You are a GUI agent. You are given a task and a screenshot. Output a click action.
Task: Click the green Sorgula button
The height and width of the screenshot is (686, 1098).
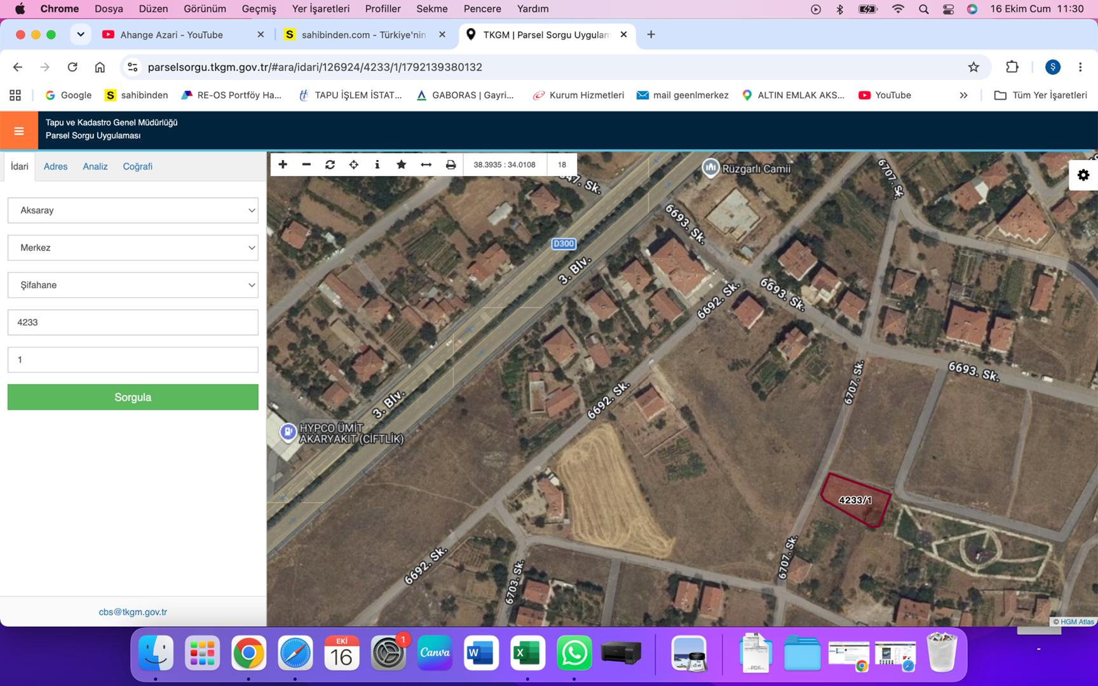click(x=133, y=397)
